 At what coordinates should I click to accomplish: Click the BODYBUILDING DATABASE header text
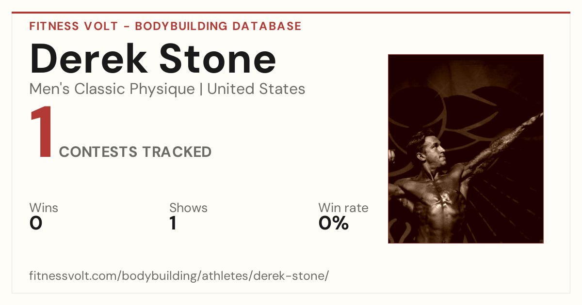pos(218,26)
